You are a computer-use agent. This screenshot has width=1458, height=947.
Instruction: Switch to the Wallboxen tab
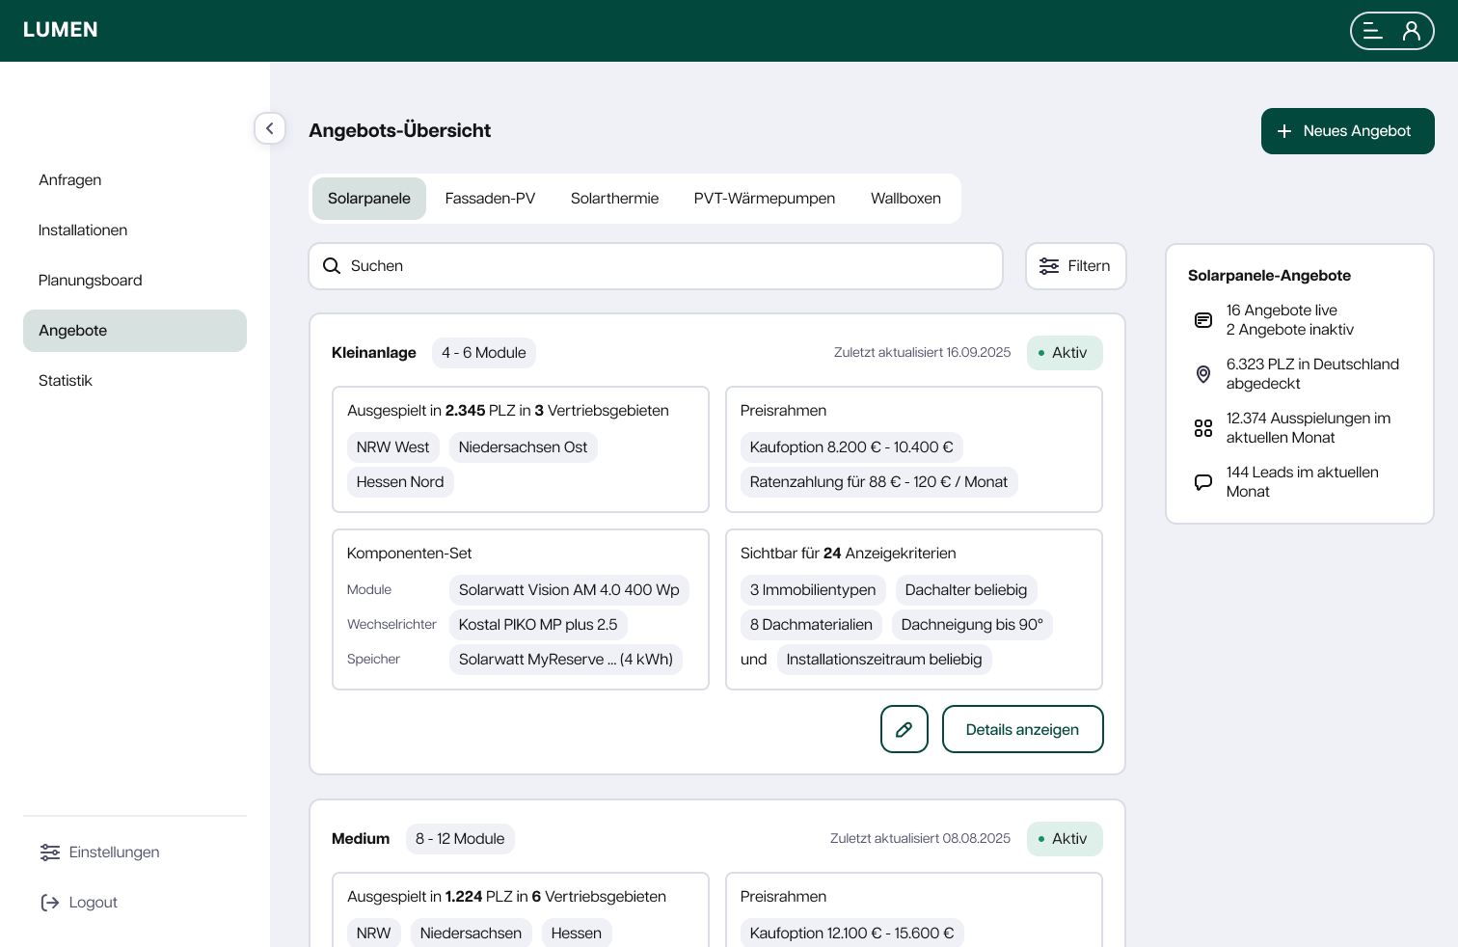[905, 199]
